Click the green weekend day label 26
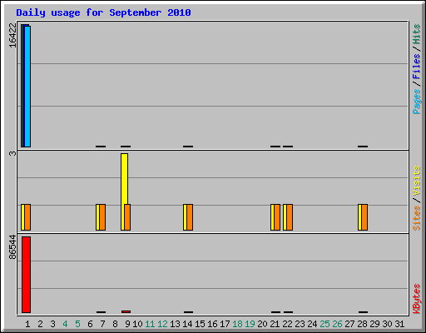Viewport: 426px width, 333px height. coord(337,324)
